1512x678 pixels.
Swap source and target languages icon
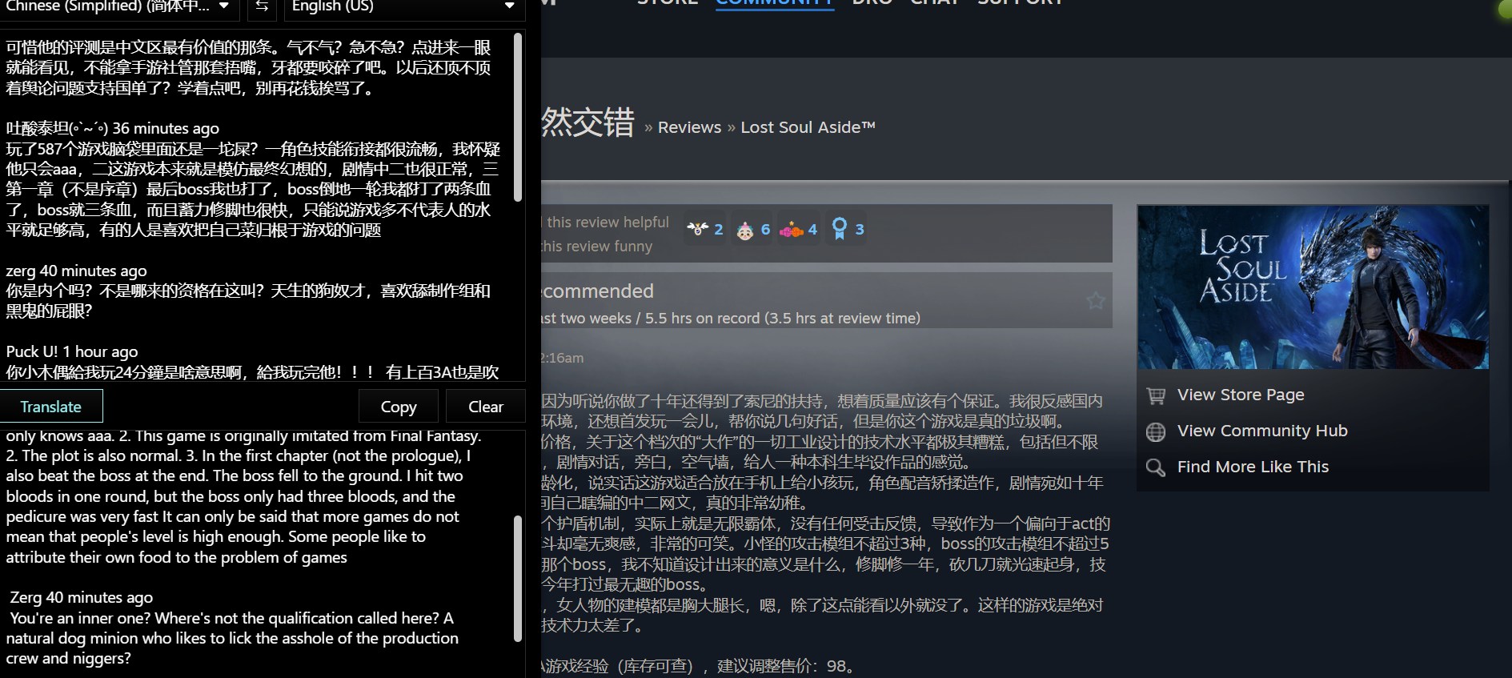point(262,6)
